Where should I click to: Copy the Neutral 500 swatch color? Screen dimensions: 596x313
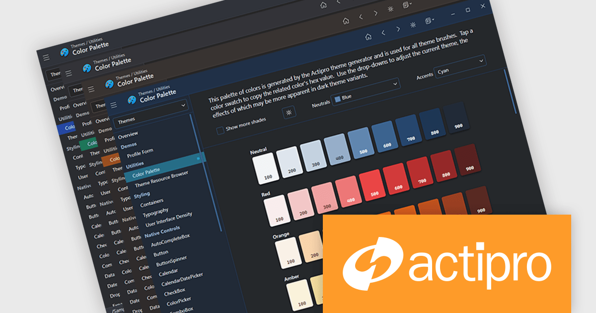click(361, 143)
